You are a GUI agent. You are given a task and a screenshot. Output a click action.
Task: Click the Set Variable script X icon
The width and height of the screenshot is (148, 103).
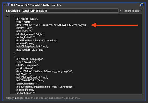(8, 5)
